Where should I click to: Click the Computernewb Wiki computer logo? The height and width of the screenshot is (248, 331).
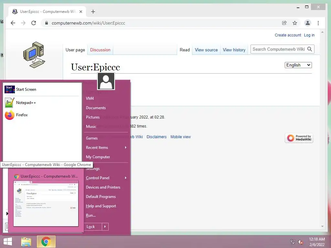34,55
